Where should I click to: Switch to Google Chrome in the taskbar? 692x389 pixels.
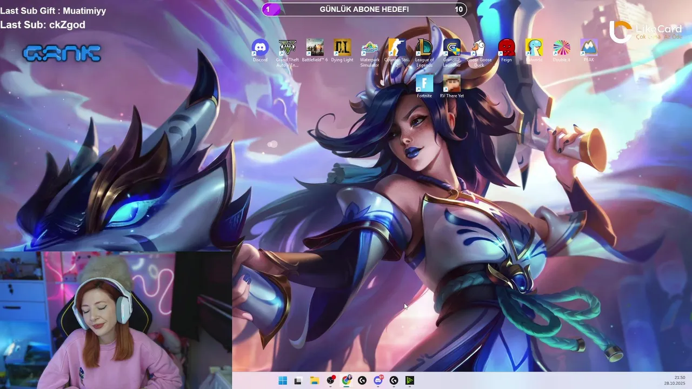[x=346, y=380]
